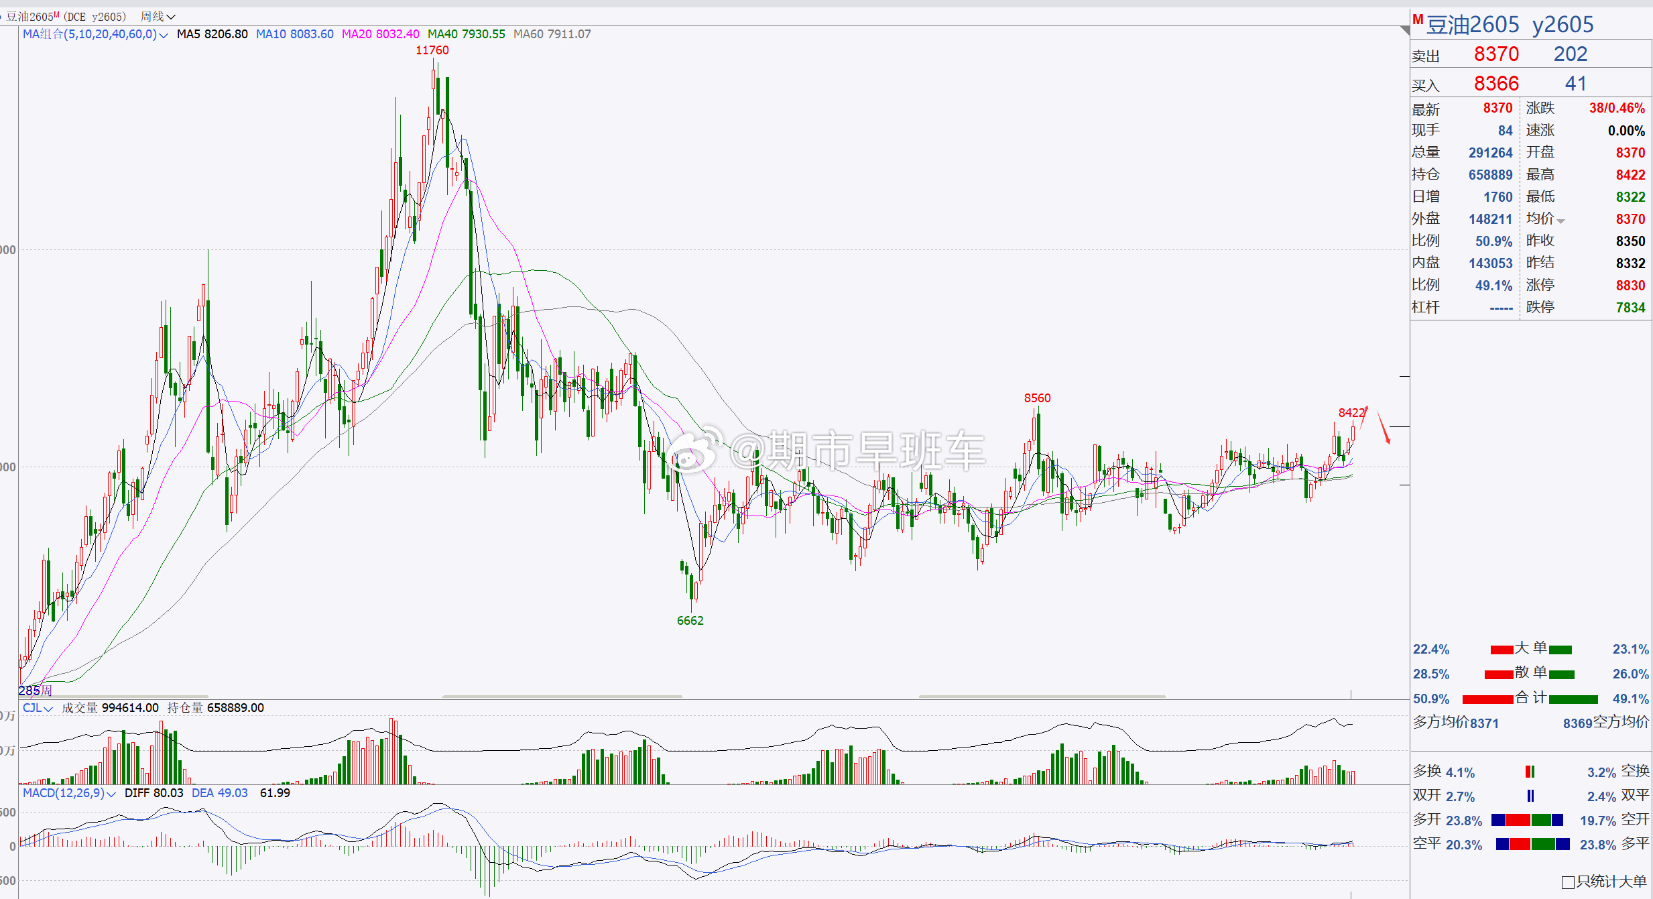This screenshot has height=899, width=1653.
Task: Click the green 合计 sell bar
Action: [1573, 699]
